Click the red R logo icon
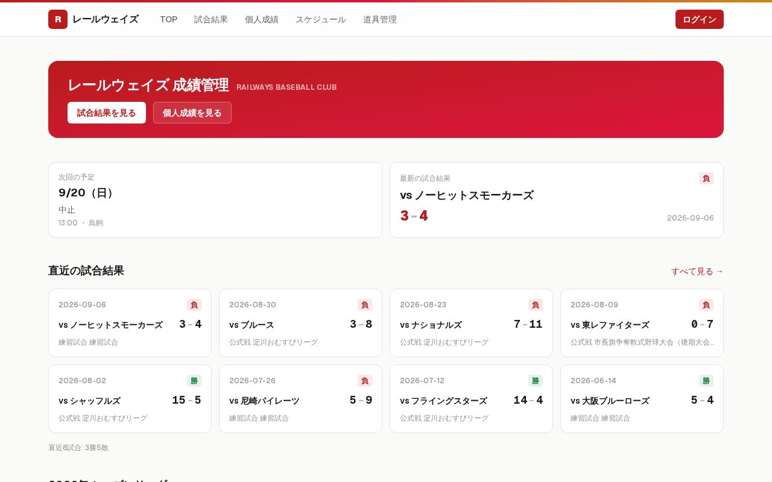 [x=58, y=19]
